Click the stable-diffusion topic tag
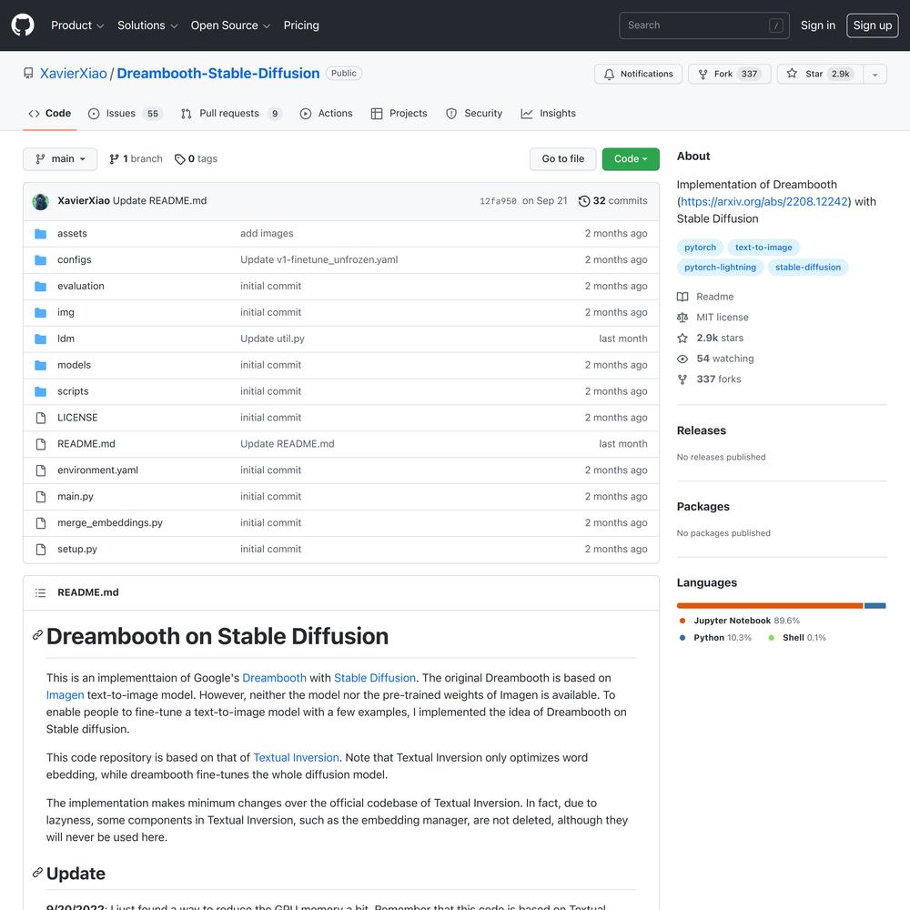This screenshot has width=910, height=910. pyautogui.click(x=808, y=268)
